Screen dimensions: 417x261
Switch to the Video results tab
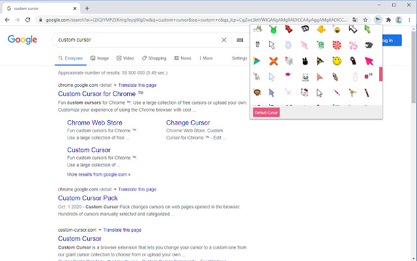tap(125, 58)
